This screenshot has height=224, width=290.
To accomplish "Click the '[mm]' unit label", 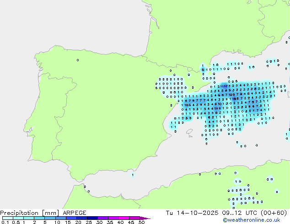I will [50, 213].
